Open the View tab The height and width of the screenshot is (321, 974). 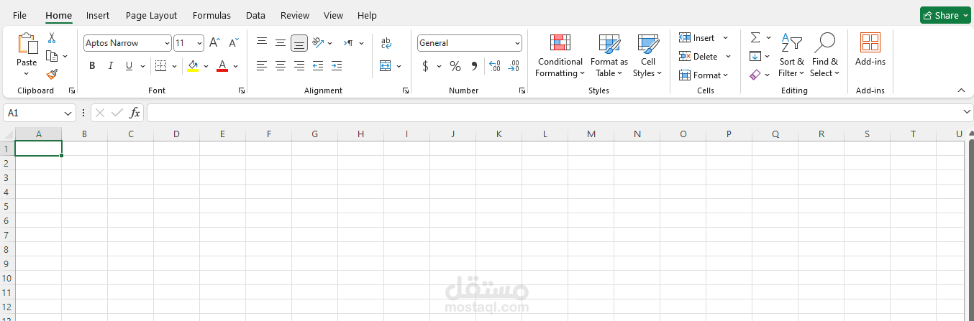coord(333,15)
